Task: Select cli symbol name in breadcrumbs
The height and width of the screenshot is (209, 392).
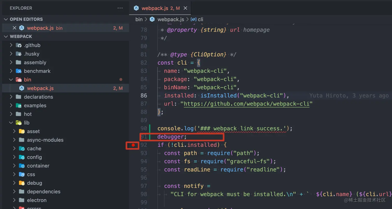Action: click(x=201, y=19)
